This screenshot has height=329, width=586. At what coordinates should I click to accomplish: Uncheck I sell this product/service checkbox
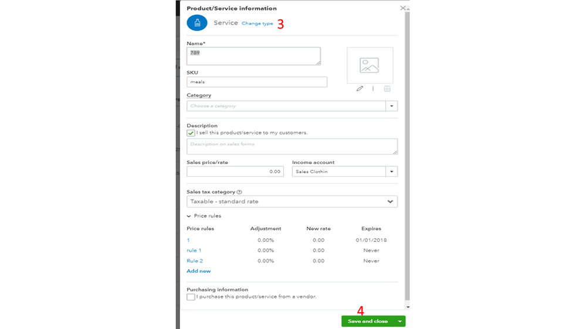tap(191, 133)
